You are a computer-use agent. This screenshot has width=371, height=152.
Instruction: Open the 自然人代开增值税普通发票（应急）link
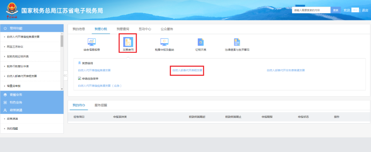[x=100, y=86]
